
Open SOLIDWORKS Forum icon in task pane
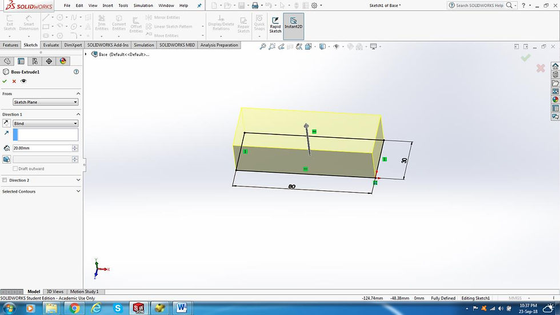555,117
